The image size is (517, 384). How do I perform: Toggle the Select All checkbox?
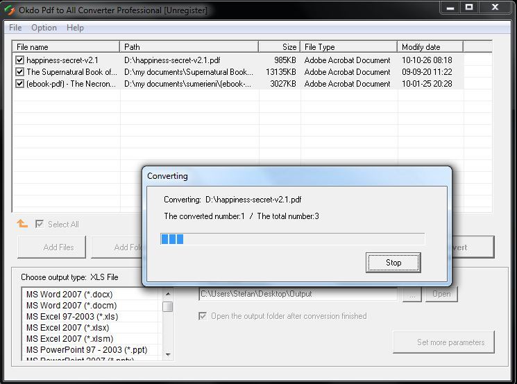pyautogui.click(x=40, y=225)
